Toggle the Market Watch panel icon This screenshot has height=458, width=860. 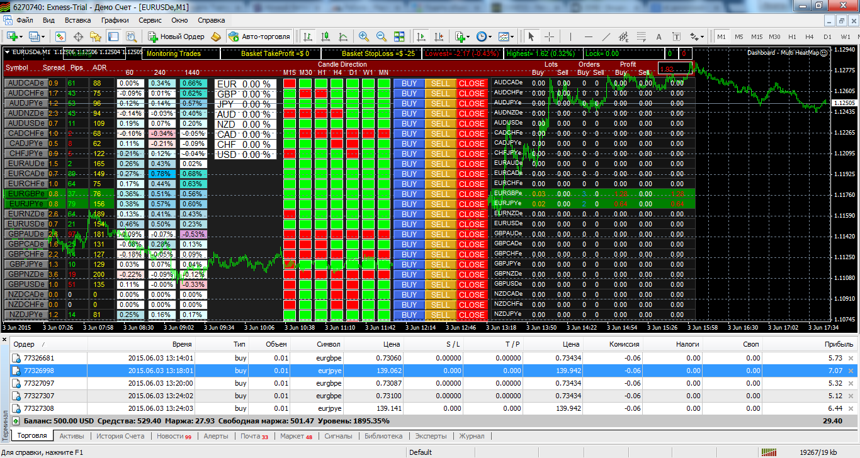point(60,36)
